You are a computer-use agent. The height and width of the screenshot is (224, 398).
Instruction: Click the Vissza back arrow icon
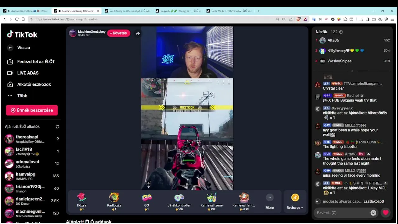pyautogui.click(x=10, y=48)
